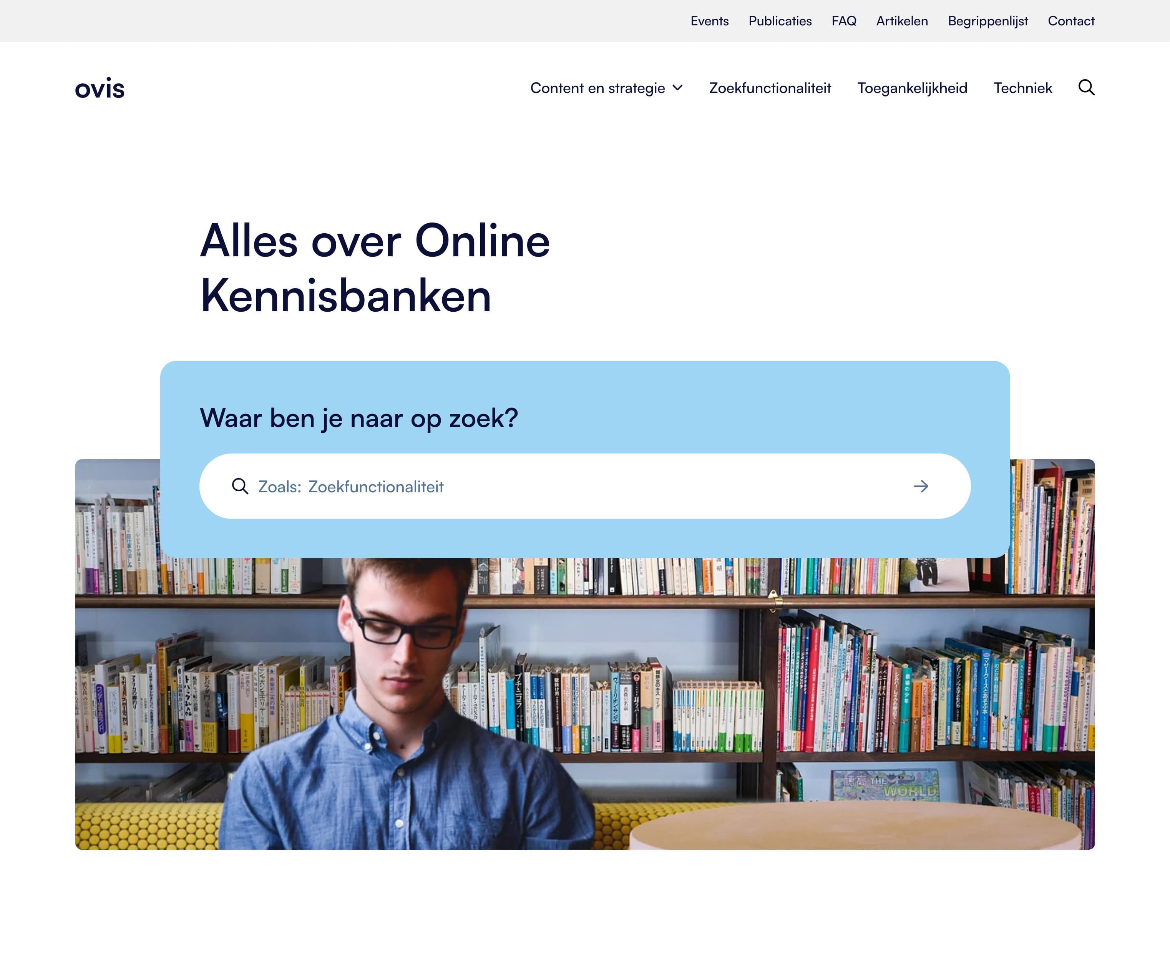This screenshot has width=1170, height=960.
Task: Open the Begrippenlijst link
Action: pos(987,21)
